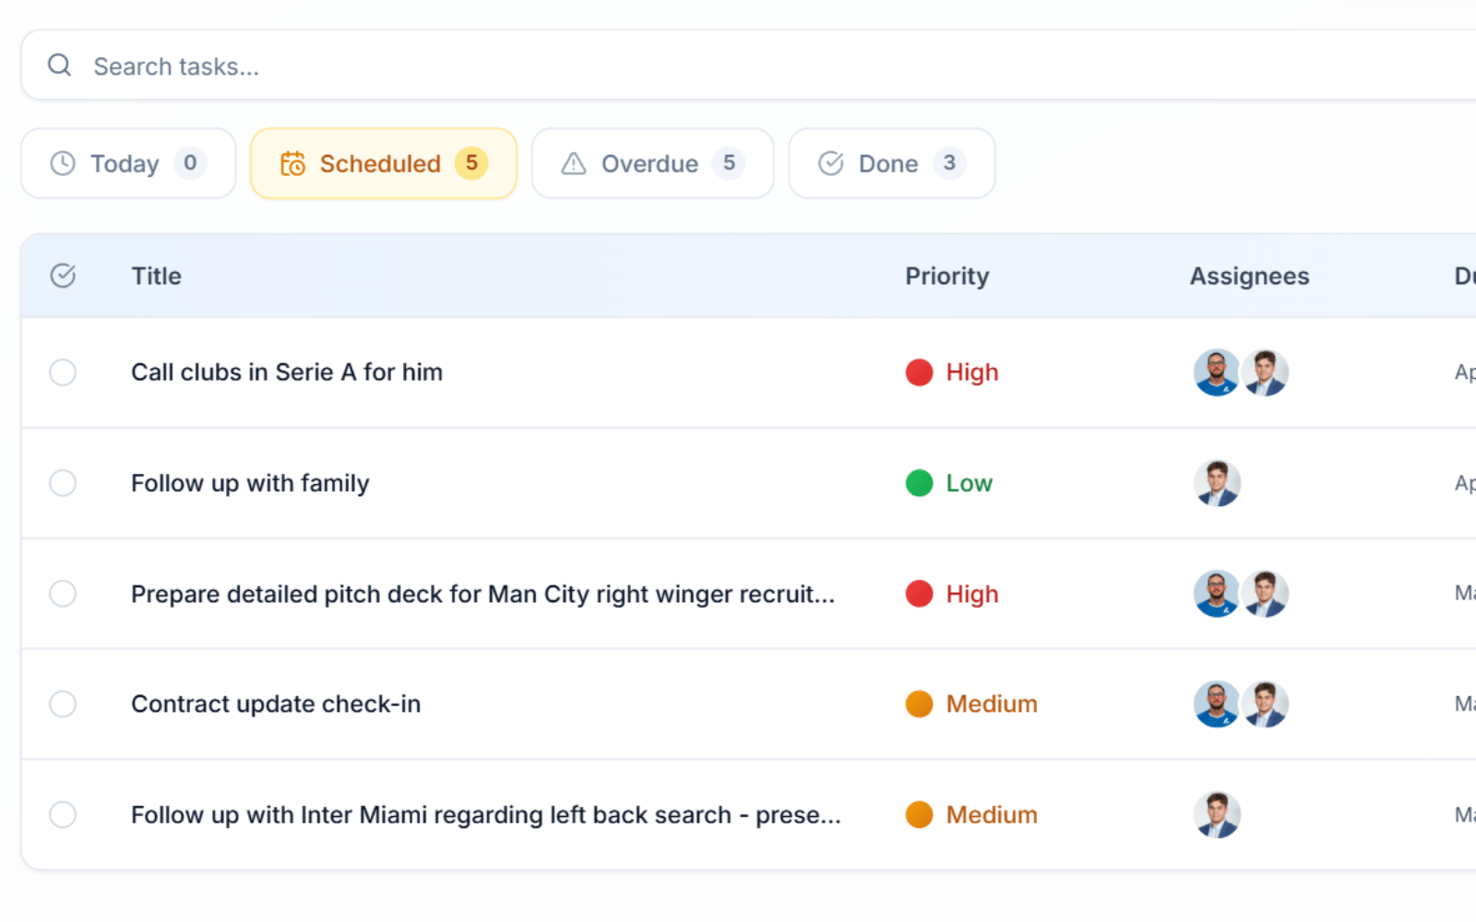This screenshot has width=1476, height=922.
Task: Click first assignee avatar on Contract update row
Action: (x=1217, y=704)
